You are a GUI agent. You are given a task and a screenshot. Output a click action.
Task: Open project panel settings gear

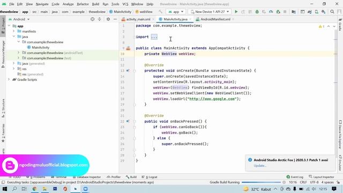tap(108, 19)
